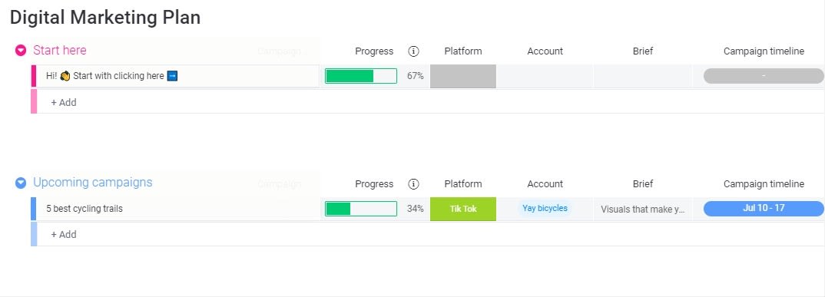Open the 5 best cycling trails item

pos(84,209)
